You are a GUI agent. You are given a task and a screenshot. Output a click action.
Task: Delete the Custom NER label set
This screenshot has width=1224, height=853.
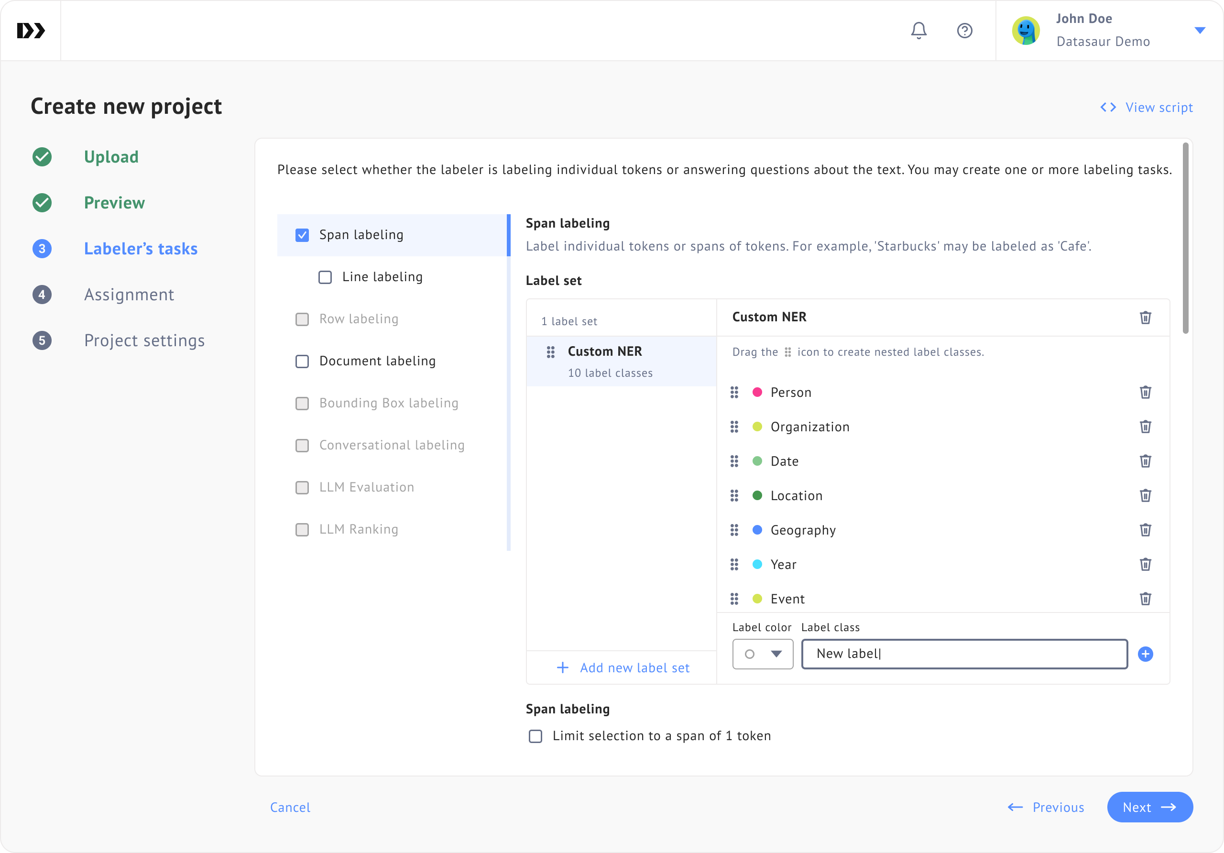click(1145, 318)
